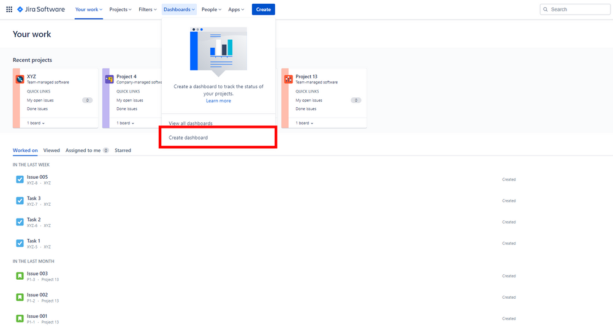Open the XYZ project avatar icon
The height and width of the screenshot is (330, 613).
(x=20, y=79)
